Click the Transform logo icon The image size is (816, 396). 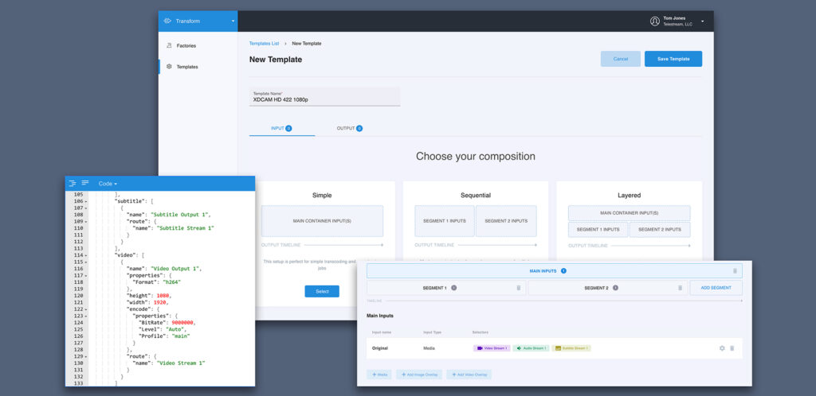167,21
